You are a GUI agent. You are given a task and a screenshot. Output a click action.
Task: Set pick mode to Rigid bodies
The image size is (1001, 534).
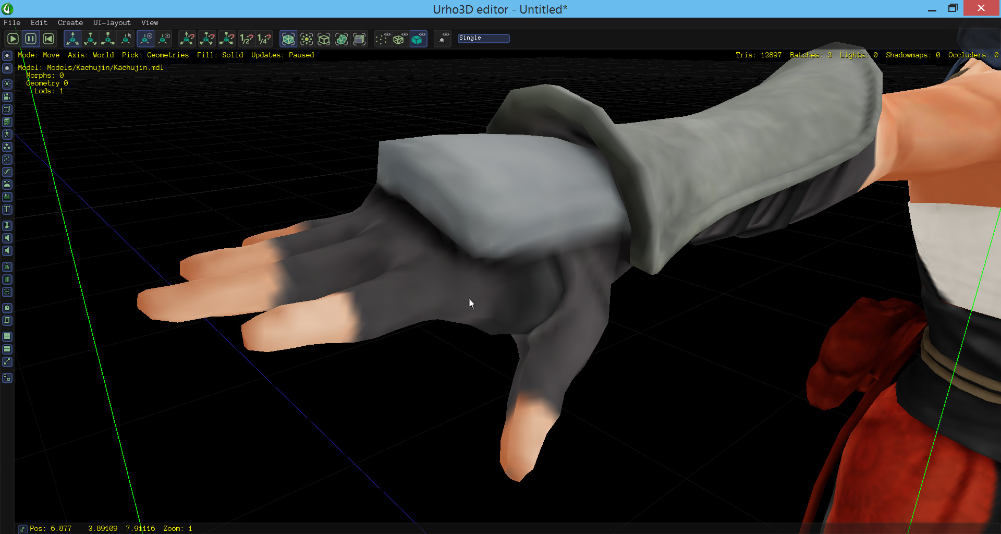point(341,39)
